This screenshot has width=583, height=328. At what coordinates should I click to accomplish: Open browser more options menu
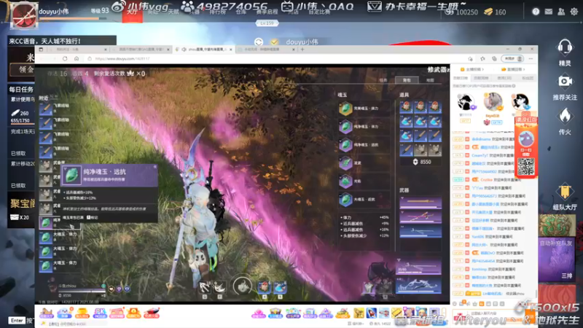point(531,59)
